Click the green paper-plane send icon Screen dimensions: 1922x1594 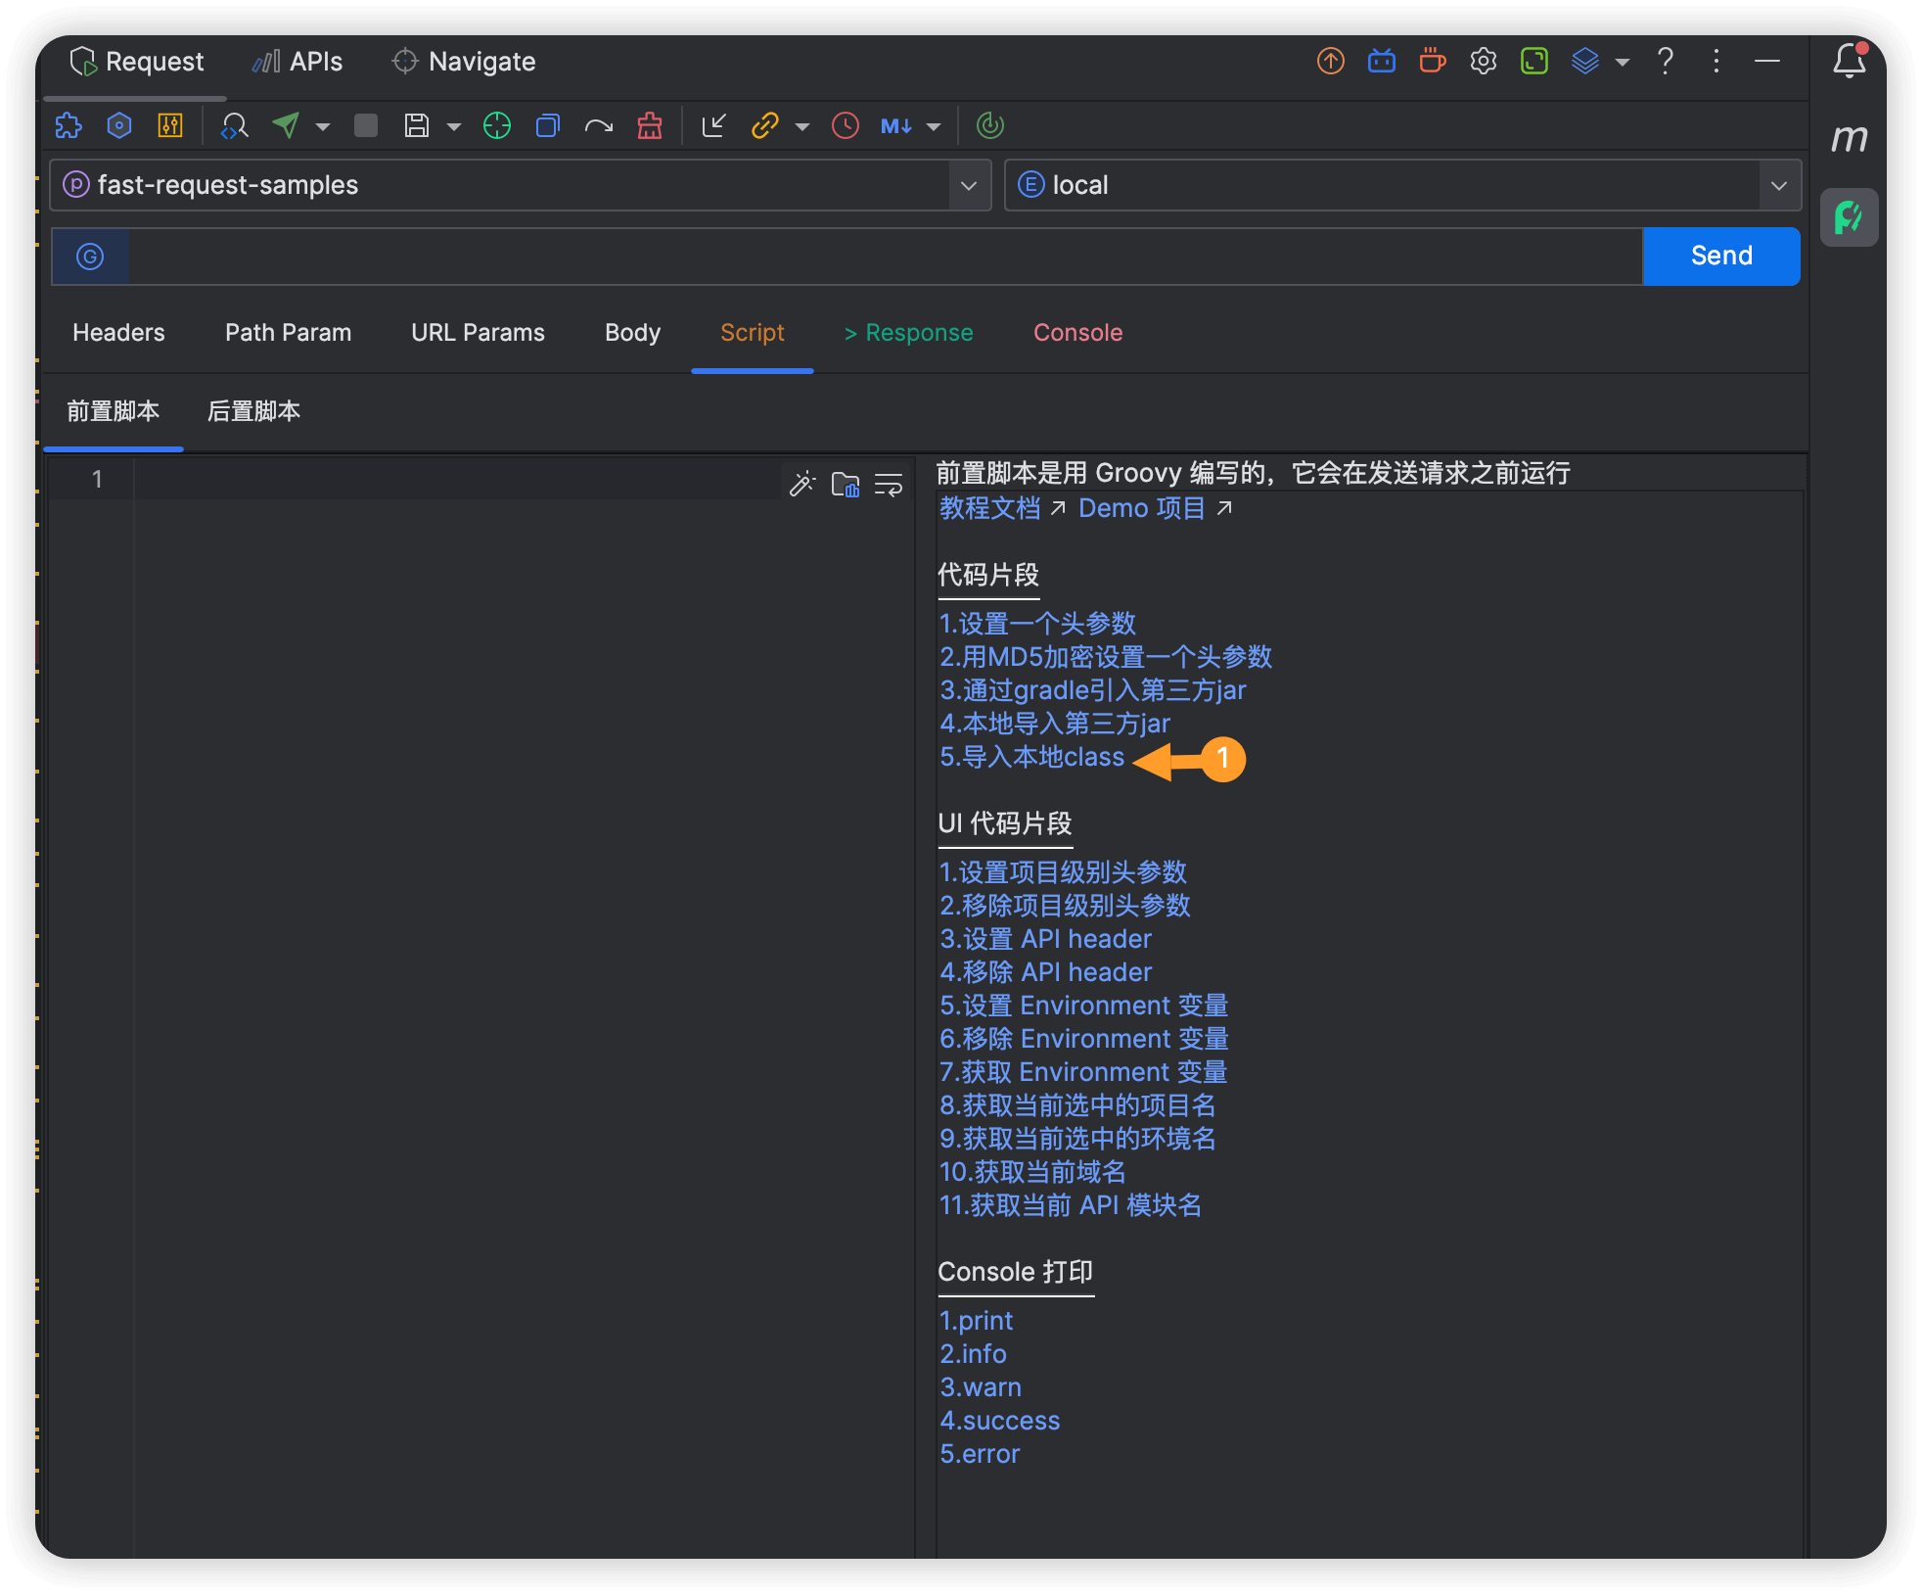coord(286,125)
